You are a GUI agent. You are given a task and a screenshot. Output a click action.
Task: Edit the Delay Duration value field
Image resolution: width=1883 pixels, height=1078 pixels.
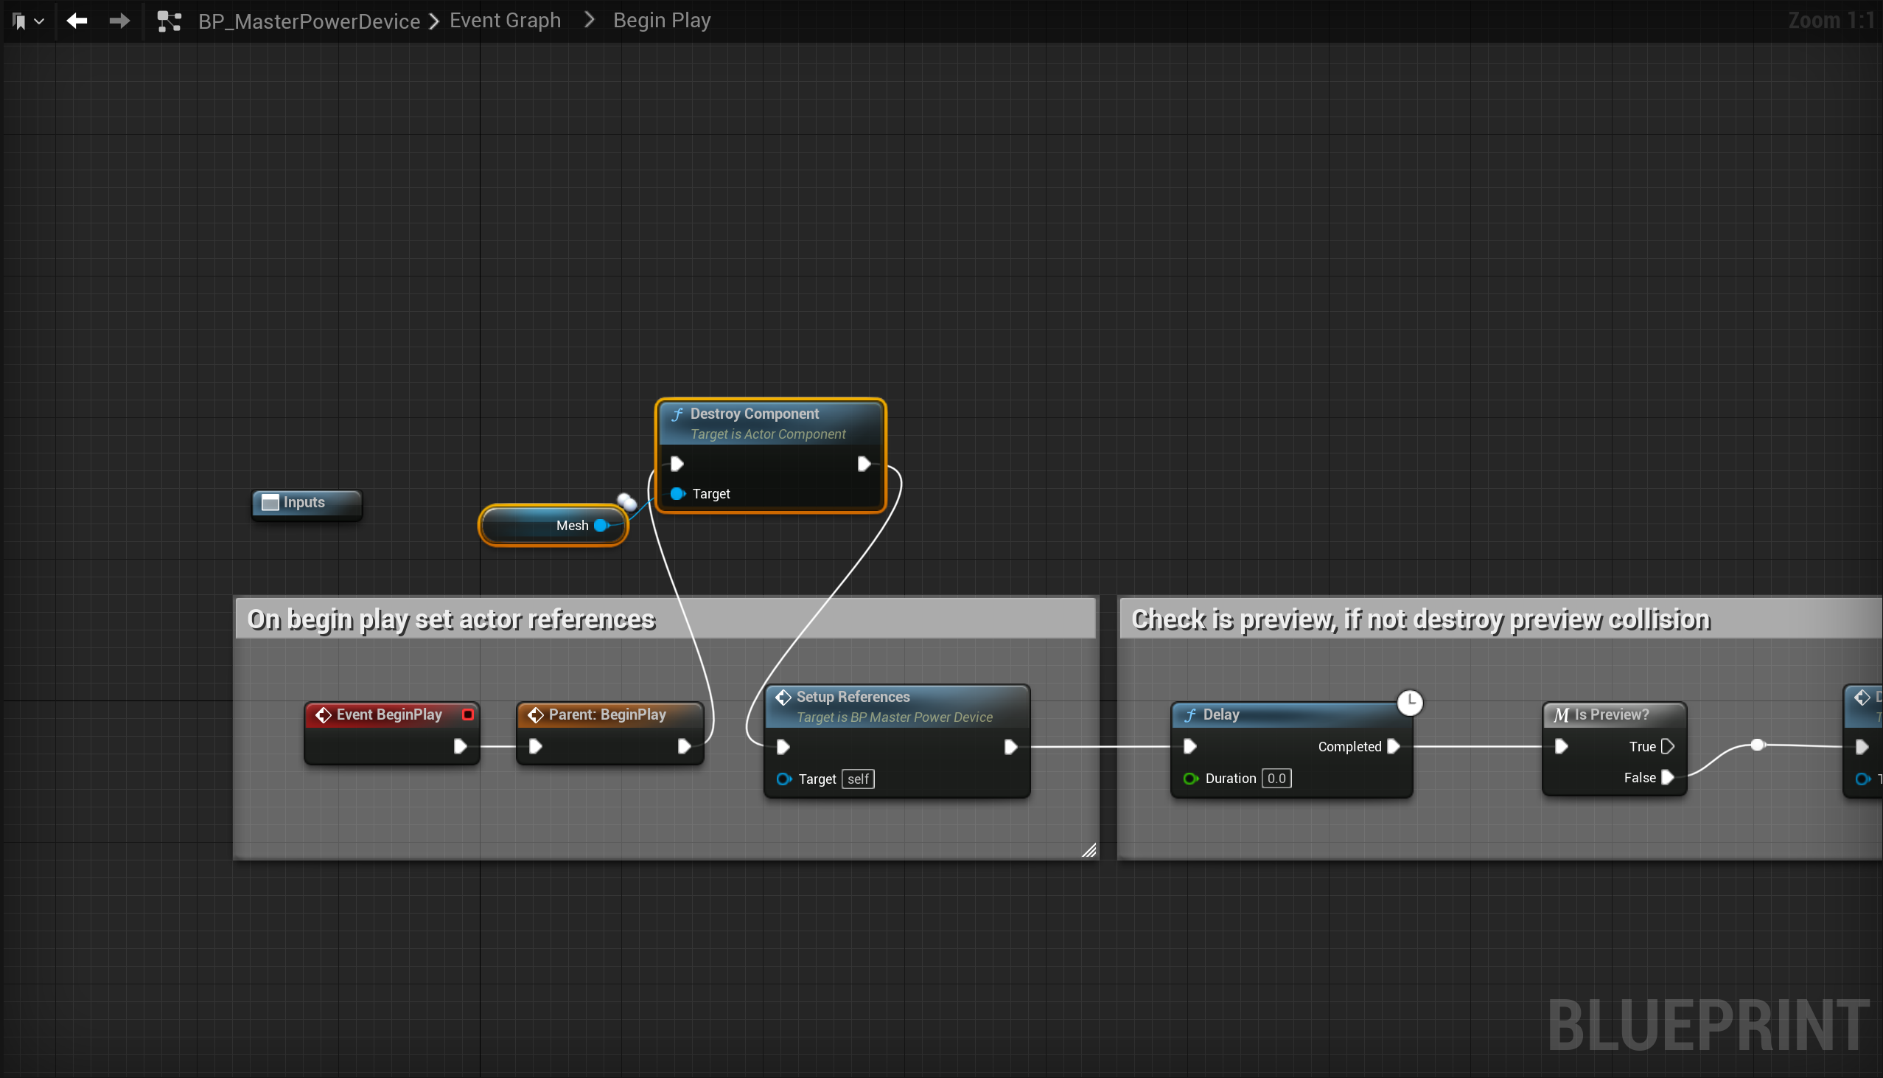click(x=1276, y=778)
